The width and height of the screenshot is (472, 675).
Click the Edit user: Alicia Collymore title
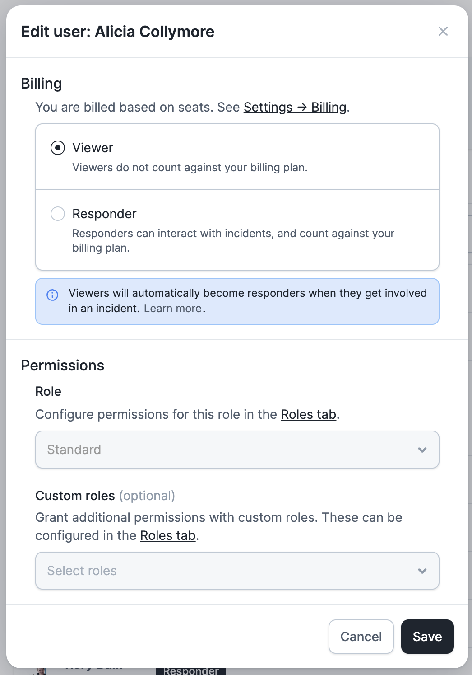(117, 32)
